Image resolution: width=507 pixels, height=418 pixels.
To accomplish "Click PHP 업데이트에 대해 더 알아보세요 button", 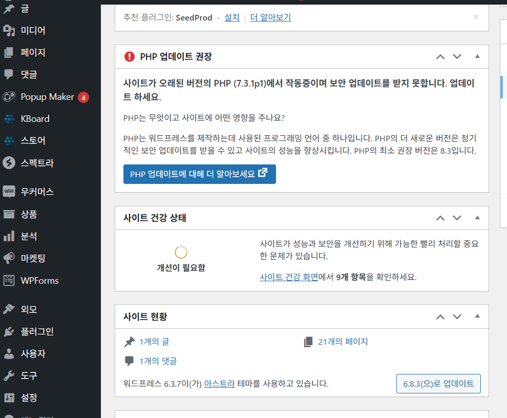I will coord(200,174).
